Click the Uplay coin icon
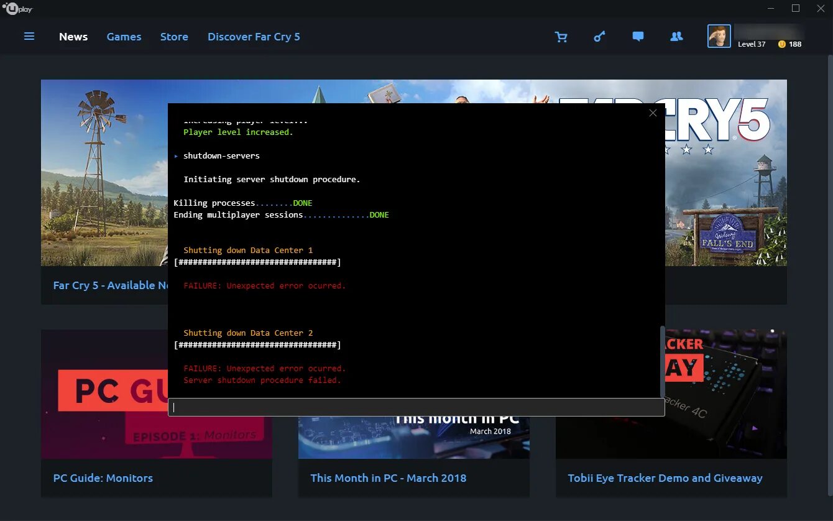Viewport: 833px width, 521px height. (x=782, y=44)
